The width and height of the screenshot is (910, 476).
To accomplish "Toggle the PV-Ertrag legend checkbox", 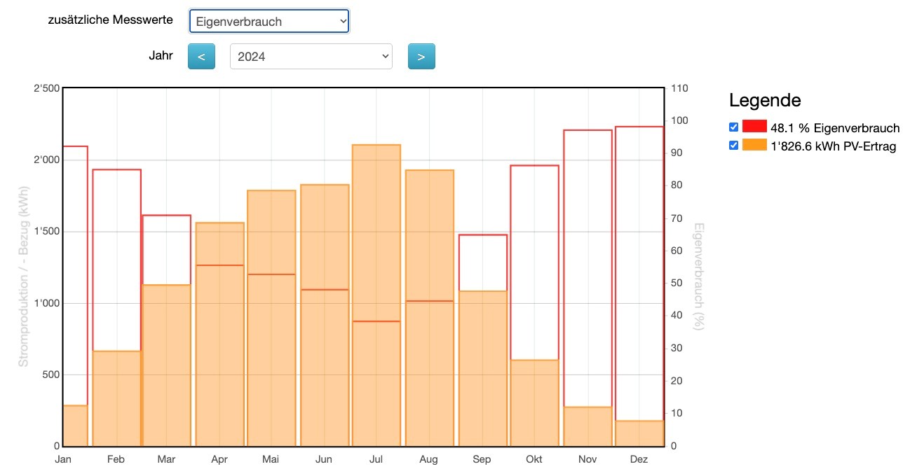I will 733,145.
